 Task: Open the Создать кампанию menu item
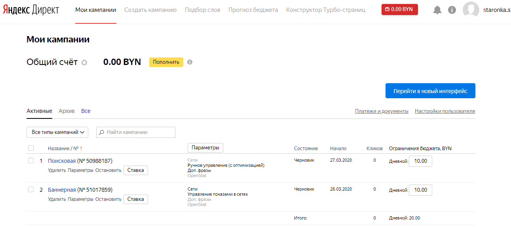click(150, 10)
